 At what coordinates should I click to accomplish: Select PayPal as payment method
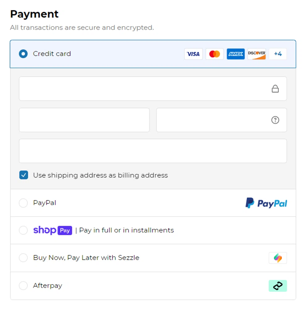pos(23,203)
